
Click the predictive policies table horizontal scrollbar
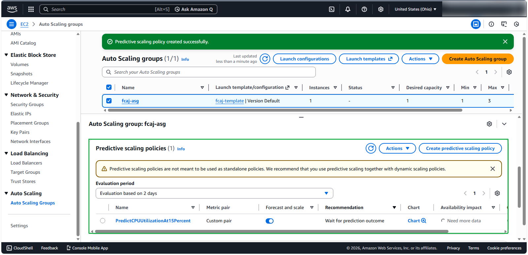[272, 232]
